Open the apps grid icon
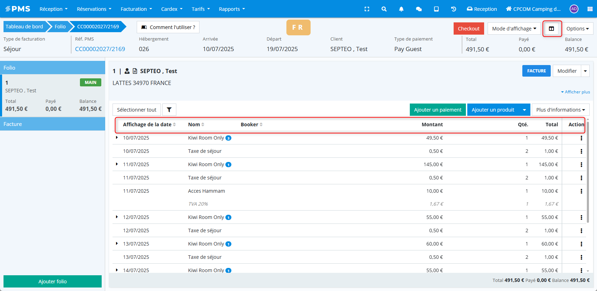 pos(590,9)
